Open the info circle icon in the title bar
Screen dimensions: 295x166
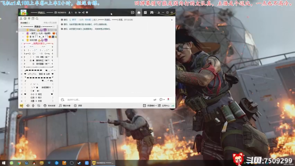87,13
